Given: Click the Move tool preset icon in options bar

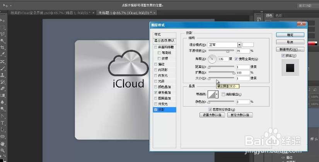Looking at the screenshot, I should point(5,5).
